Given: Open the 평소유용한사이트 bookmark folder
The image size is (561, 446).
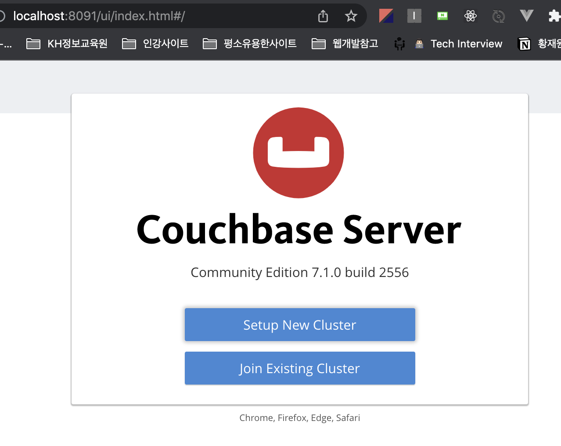Looking at the screenshot, I should coord(249,43).
